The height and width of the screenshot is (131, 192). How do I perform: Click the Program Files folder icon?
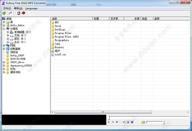(x=53, y=33)
